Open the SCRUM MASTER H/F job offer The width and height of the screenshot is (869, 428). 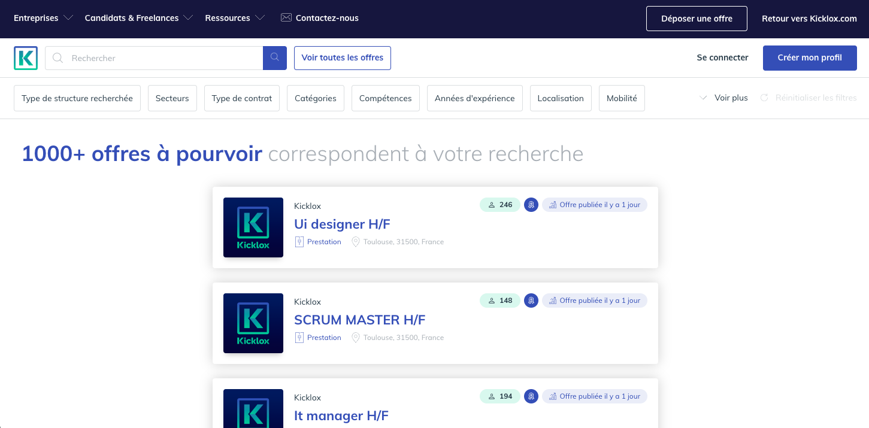click(x=359, y=320)
